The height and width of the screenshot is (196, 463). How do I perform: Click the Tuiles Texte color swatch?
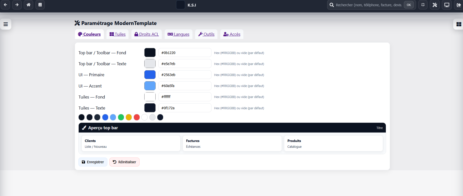pos(150,108)
